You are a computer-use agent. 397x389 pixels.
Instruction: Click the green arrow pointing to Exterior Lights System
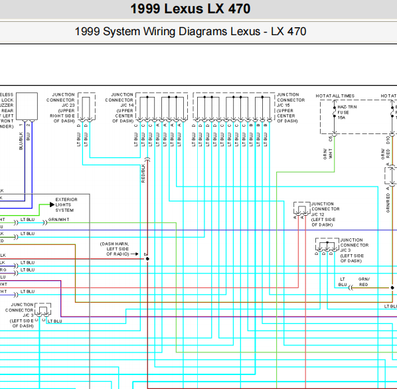coord(52,204)
